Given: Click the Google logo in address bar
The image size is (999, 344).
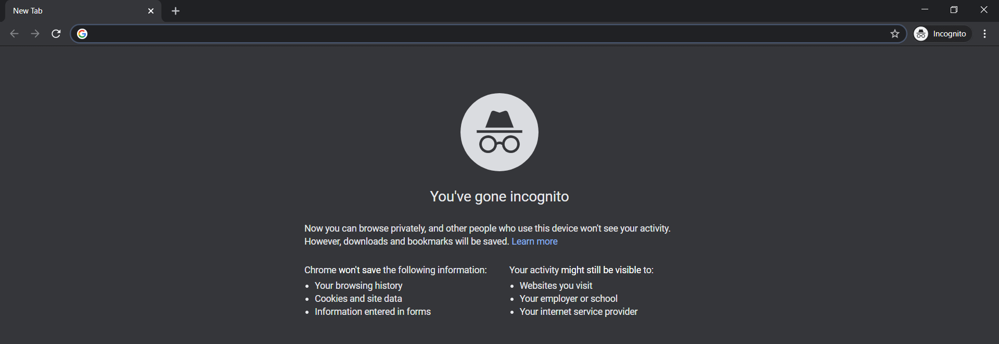Looking at the screenshot, I should tap(82, 34).
